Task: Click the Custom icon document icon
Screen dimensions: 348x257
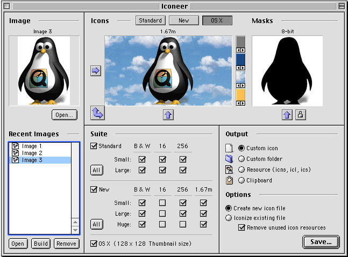Action: pos(229,148)
